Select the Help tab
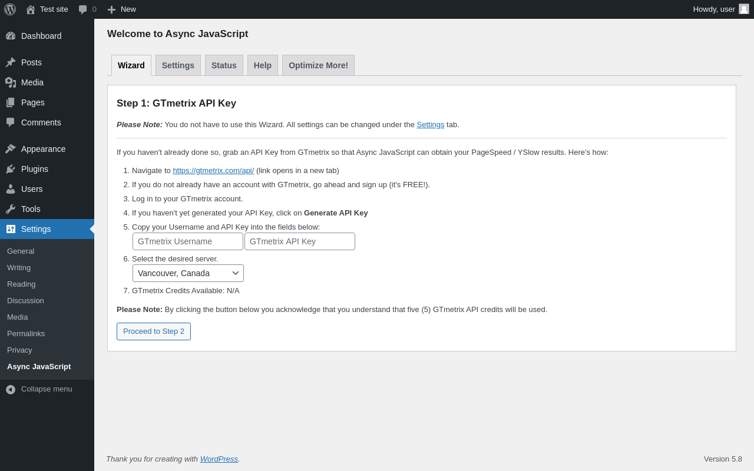 point(263,65)
